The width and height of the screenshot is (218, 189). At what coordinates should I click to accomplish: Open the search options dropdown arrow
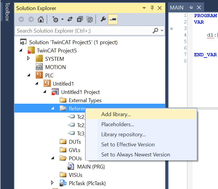(162, 31)
